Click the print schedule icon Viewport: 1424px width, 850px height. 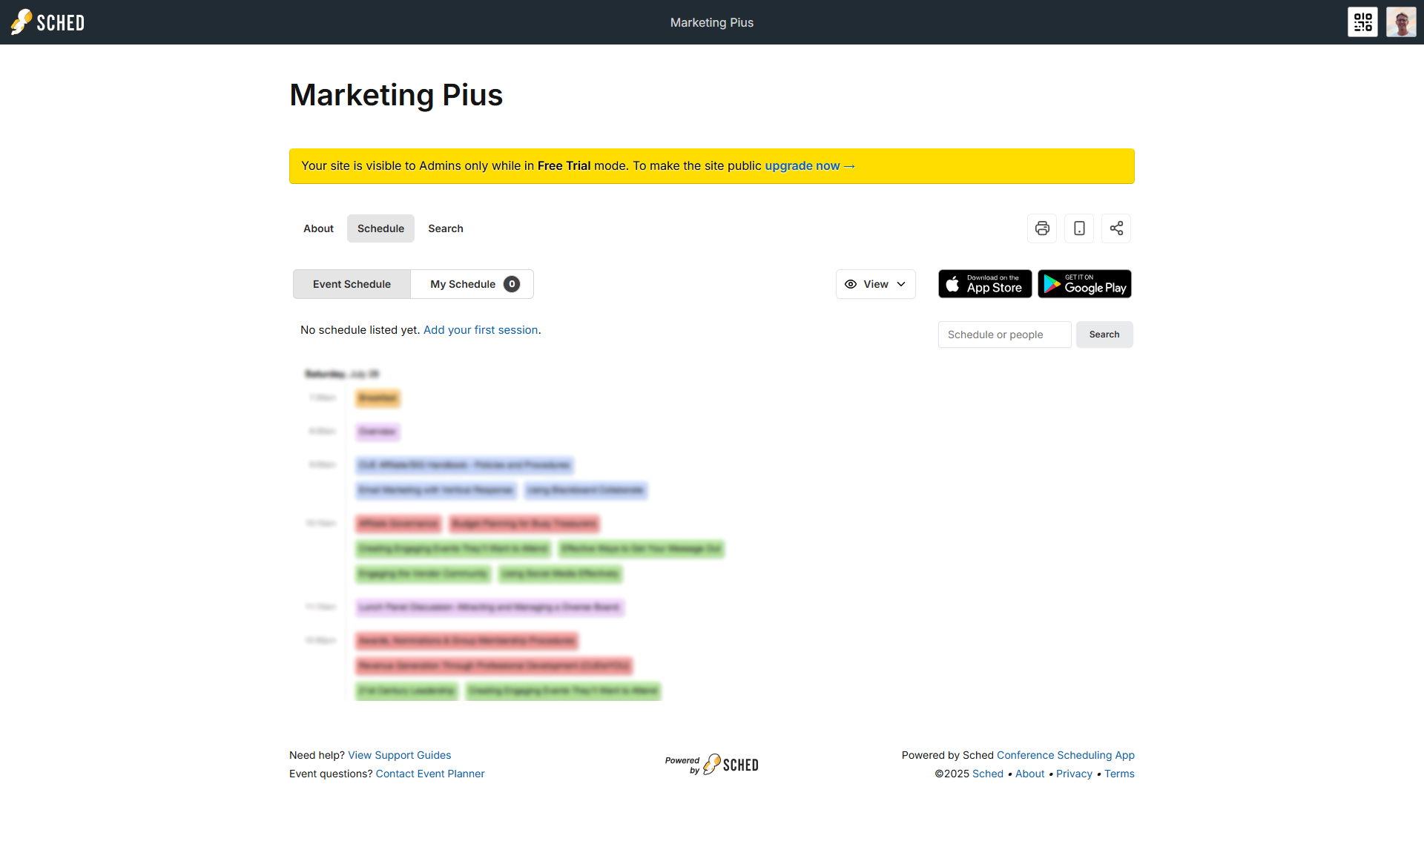coord(1042,228)
